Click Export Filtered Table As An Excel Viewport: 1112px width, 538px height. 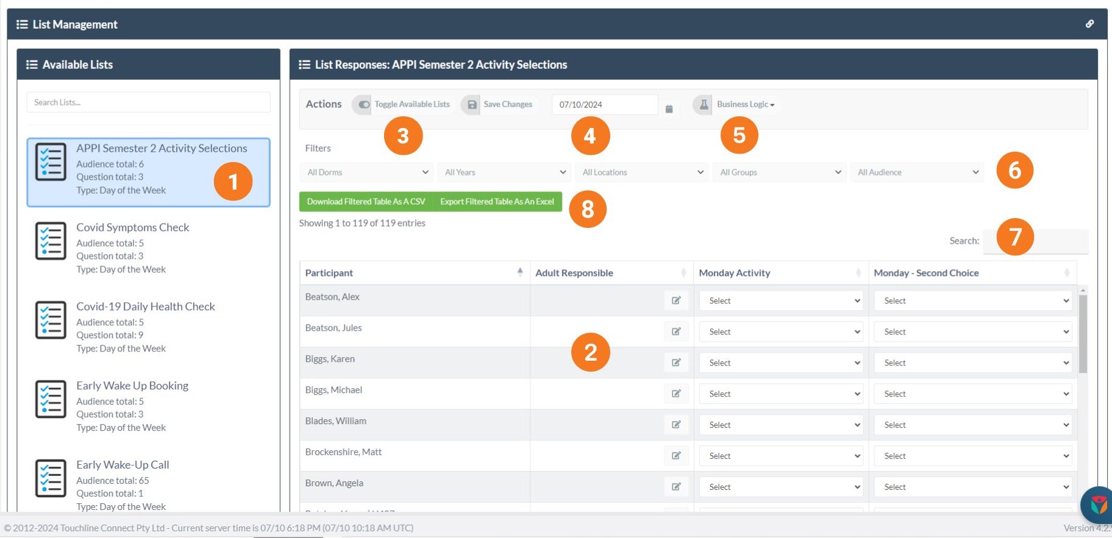pyautogui.click(x=497, y=202)
